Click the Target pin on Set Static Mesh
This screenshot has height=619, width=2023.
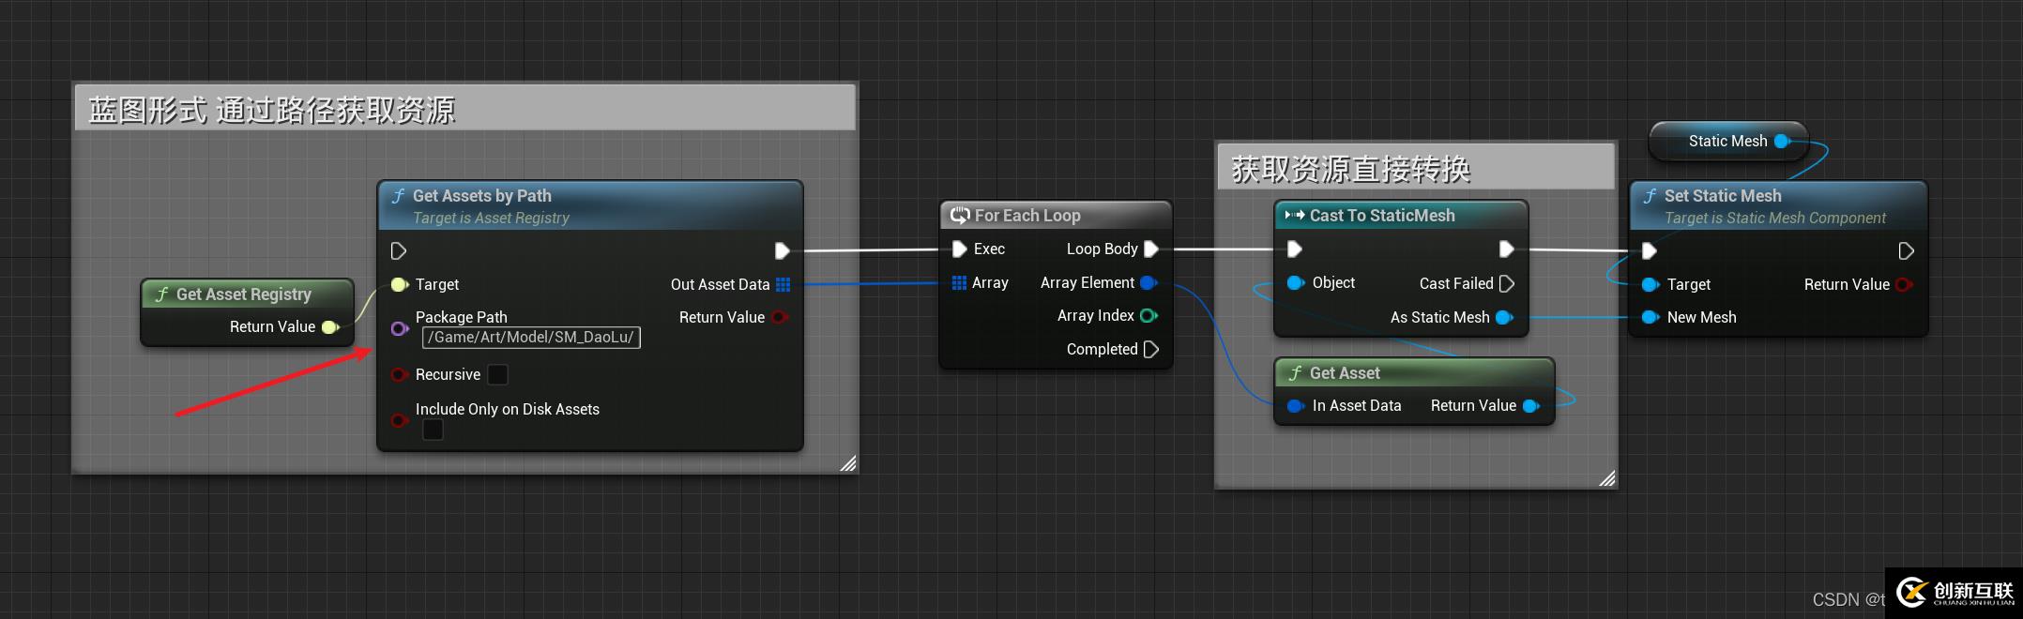[x=1650, y=285]
